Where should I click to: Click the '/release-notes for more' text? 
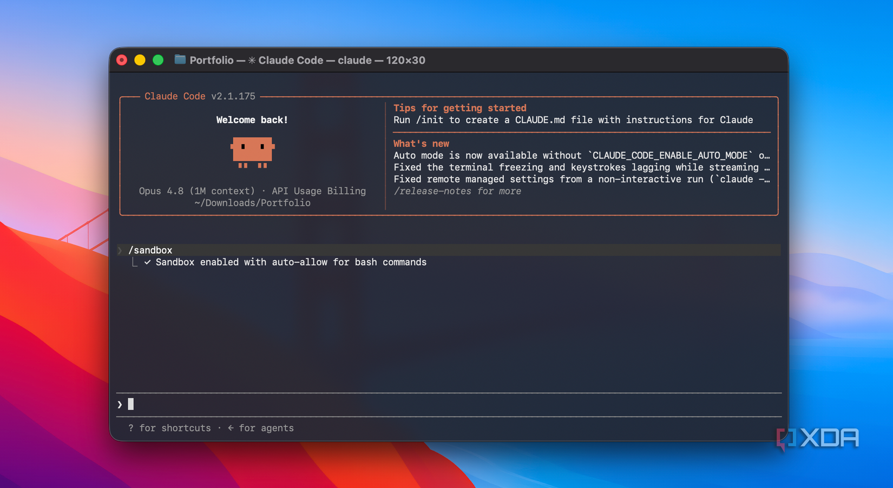[x=457, y=192]
